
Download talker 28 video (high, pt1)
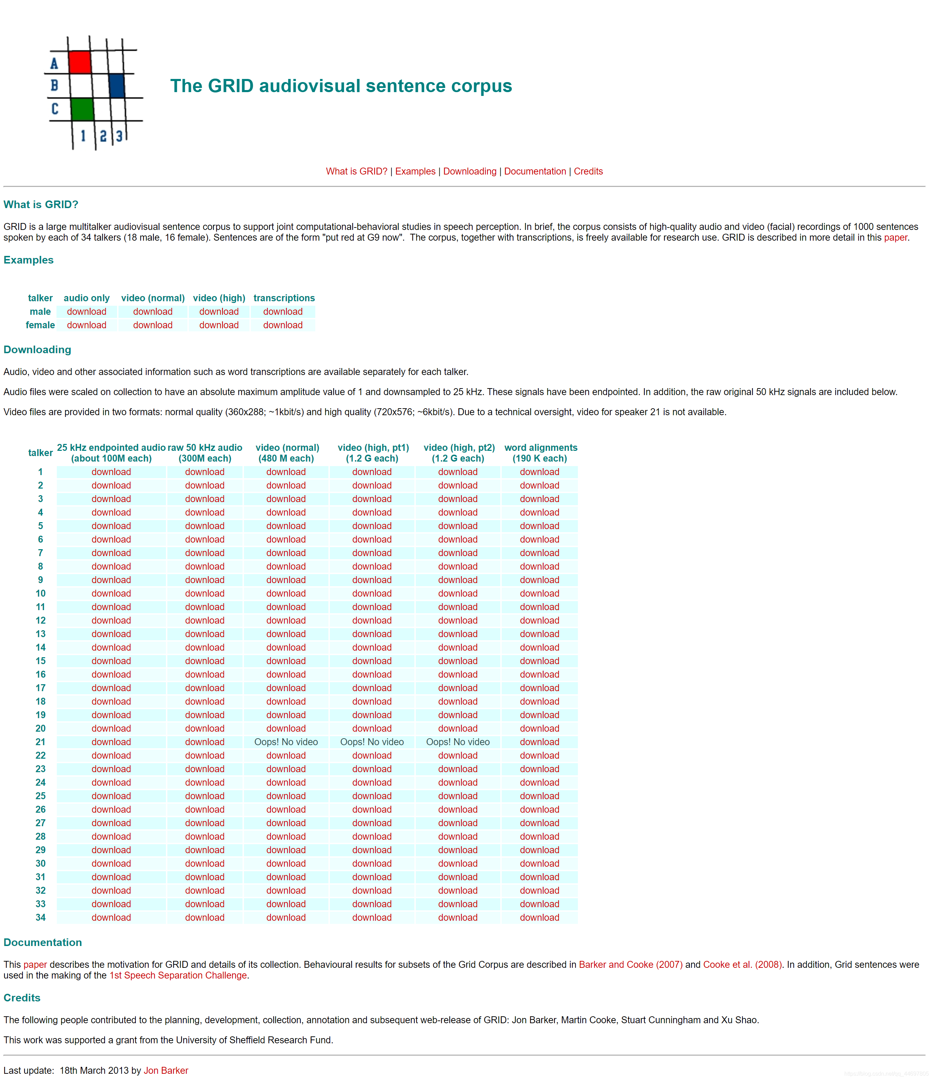pos(372,837)
